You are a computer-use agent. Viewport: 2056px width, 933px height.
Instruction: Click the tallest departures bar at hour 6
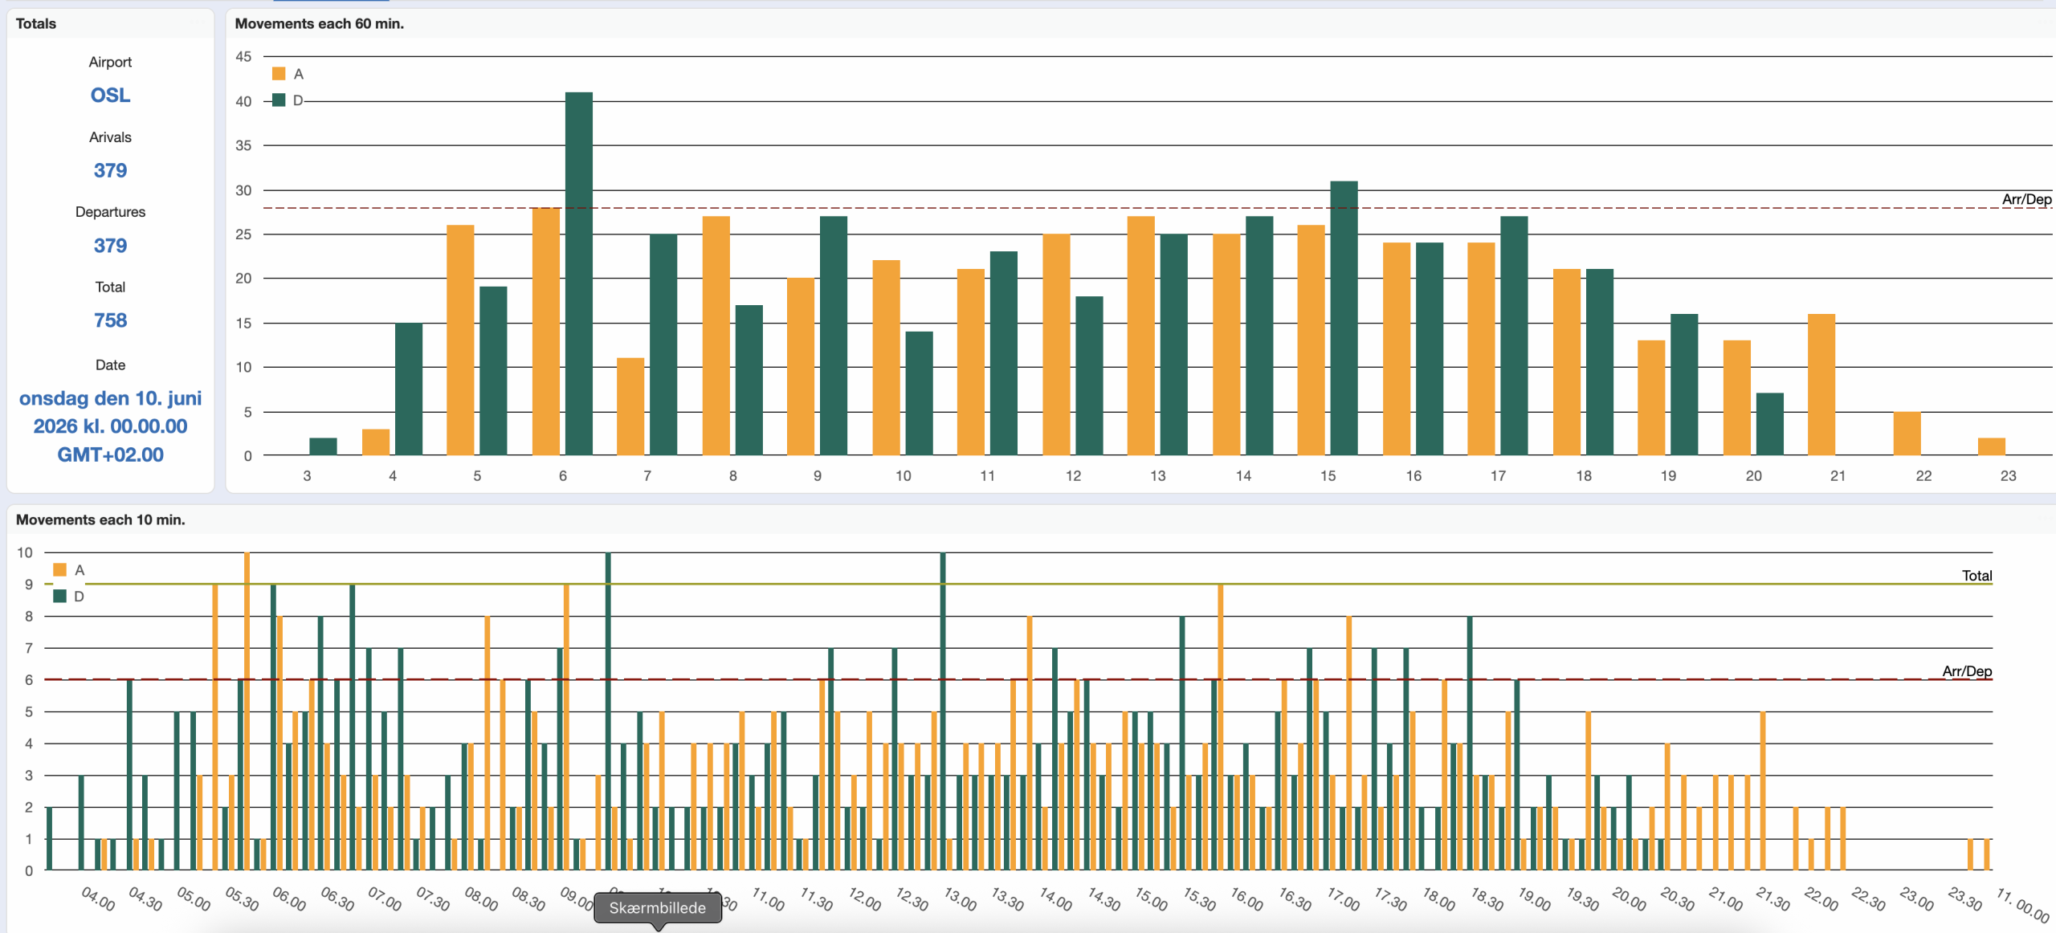[x=578, y=273]
